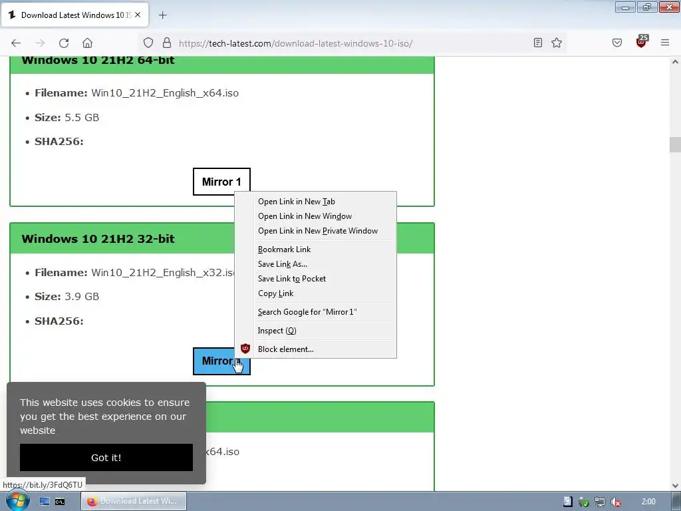
Task: Click Mirror 1 button under 64-bit section
Action: pos(221,182)
